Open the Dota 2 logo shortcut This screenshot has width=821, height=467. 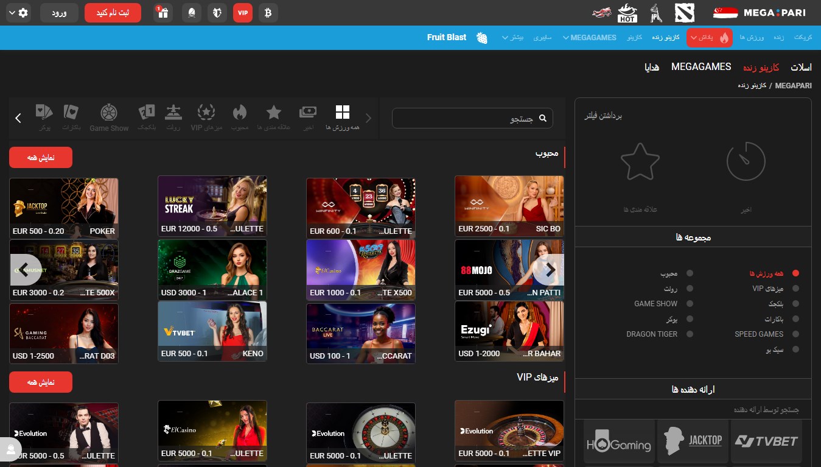coord(685,12)
